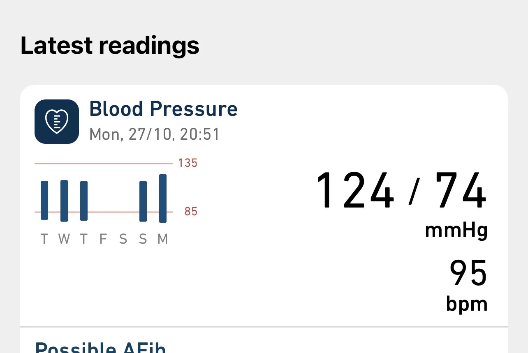This screenshot has height=353, width=528.
Task: Tap the W day label under chart
Action: point(64,239)
